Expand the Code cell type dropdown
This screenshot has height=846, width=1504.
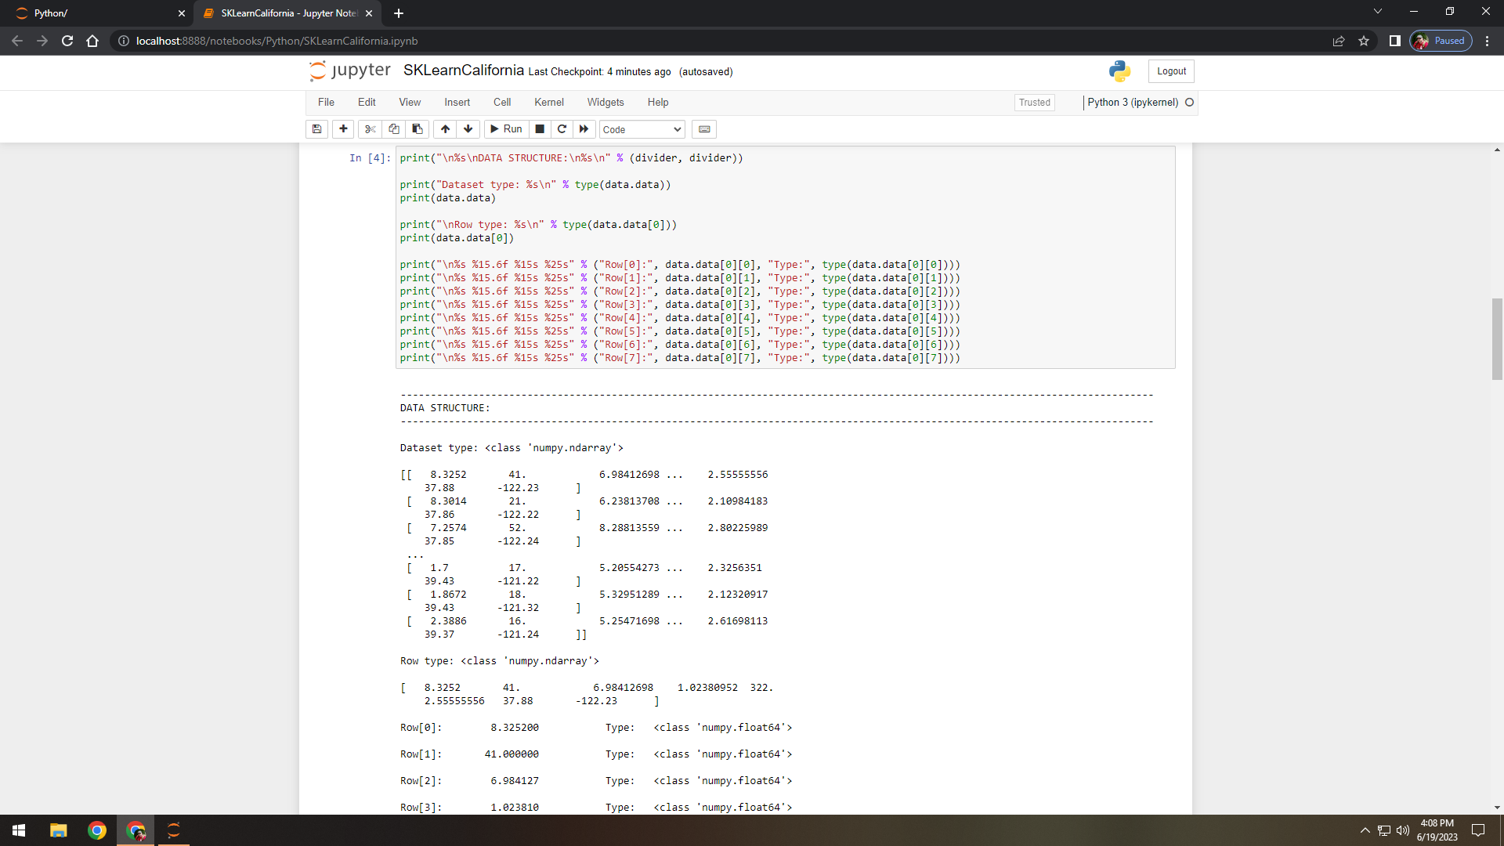(642, 129)
